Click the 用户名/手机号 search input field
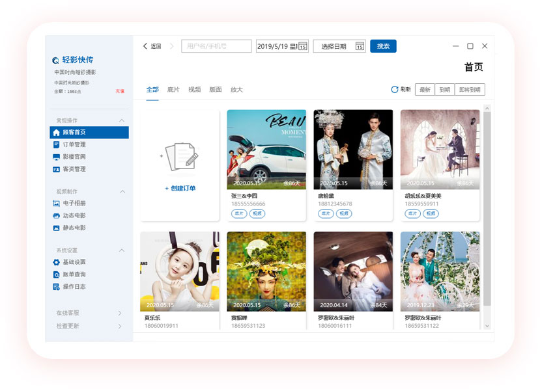 tap(216, 46)
